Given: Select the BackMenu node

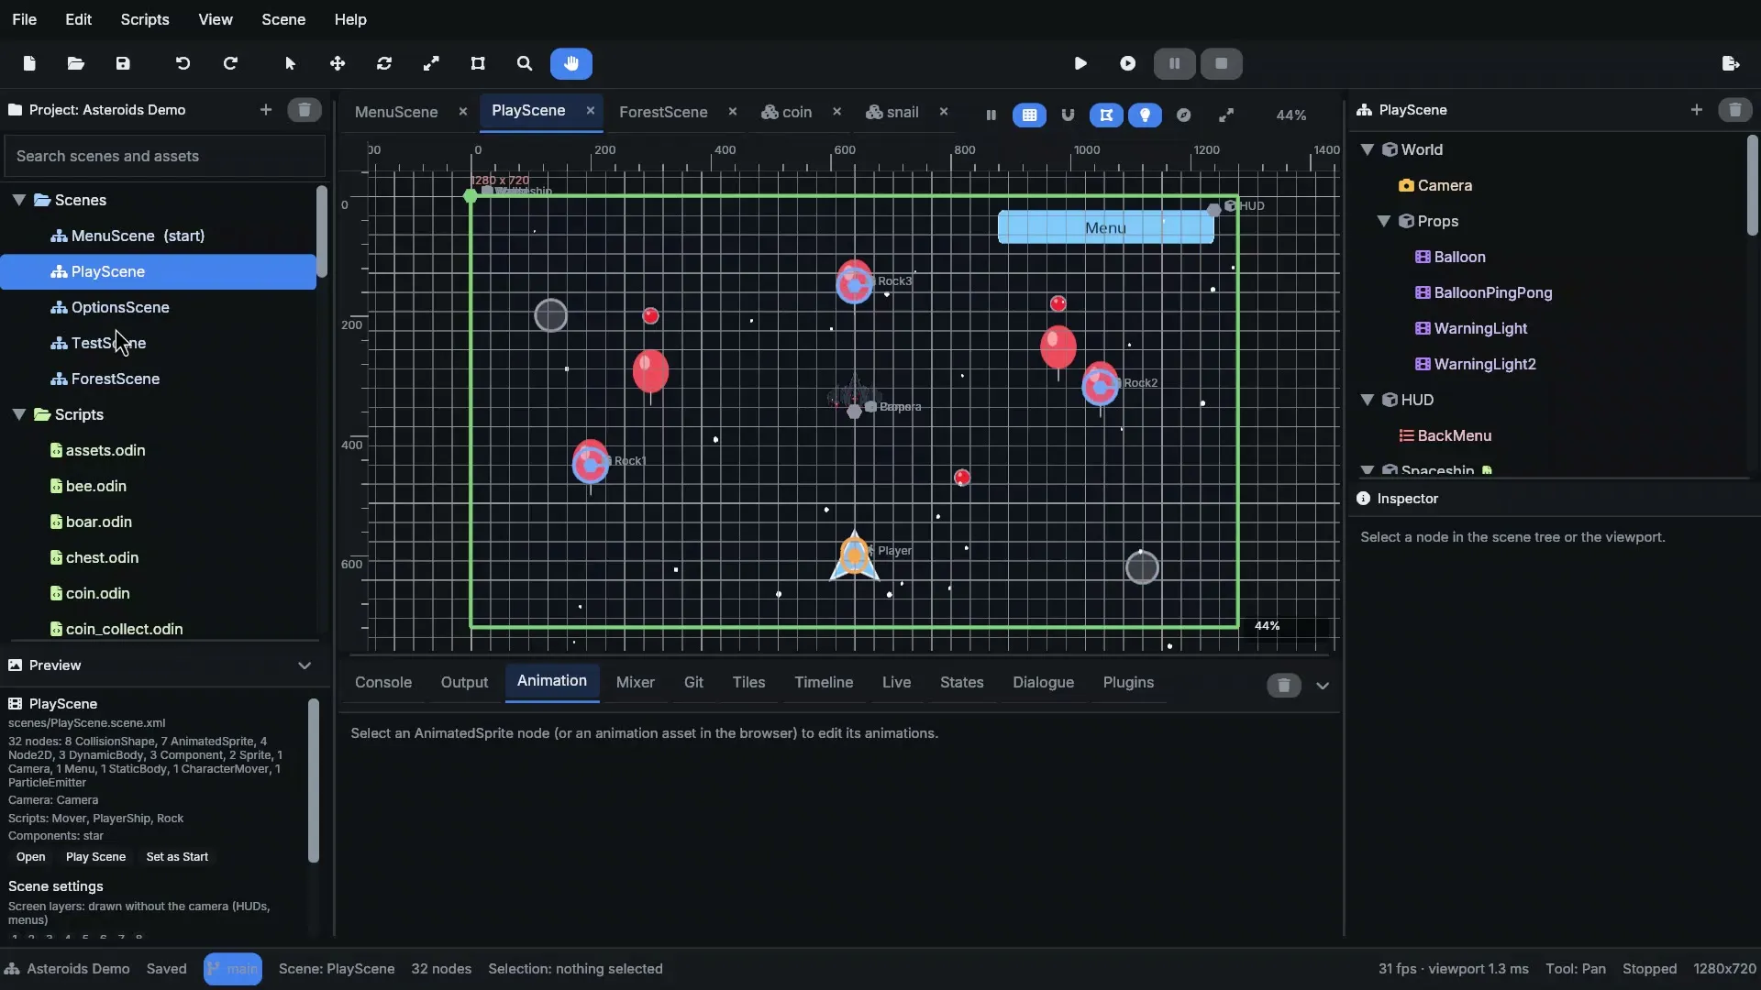Looking at the screenshot, I should pyautogui.click(x=1552, y=435).
